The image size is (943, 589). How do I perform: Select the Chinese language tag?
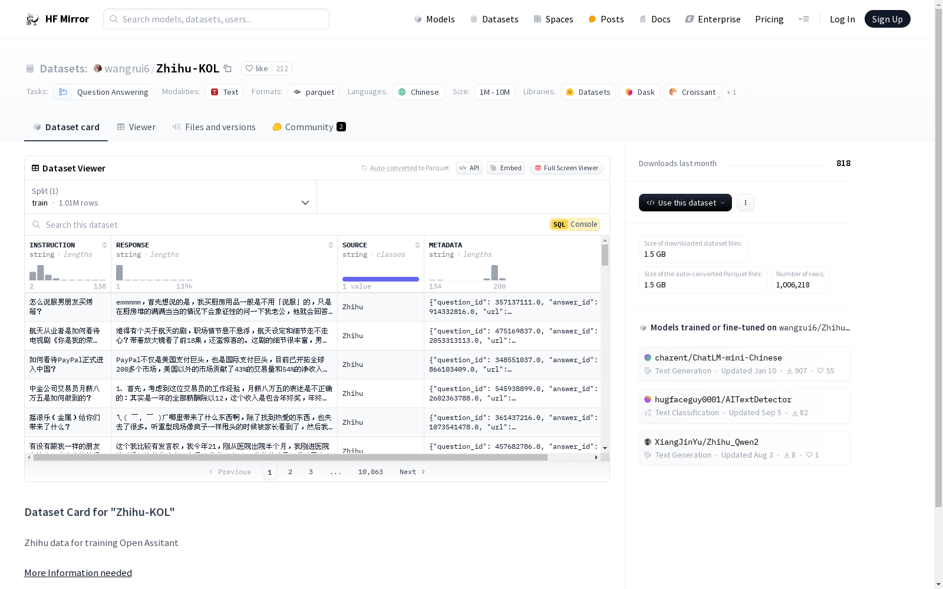click(x=418, y=92)
